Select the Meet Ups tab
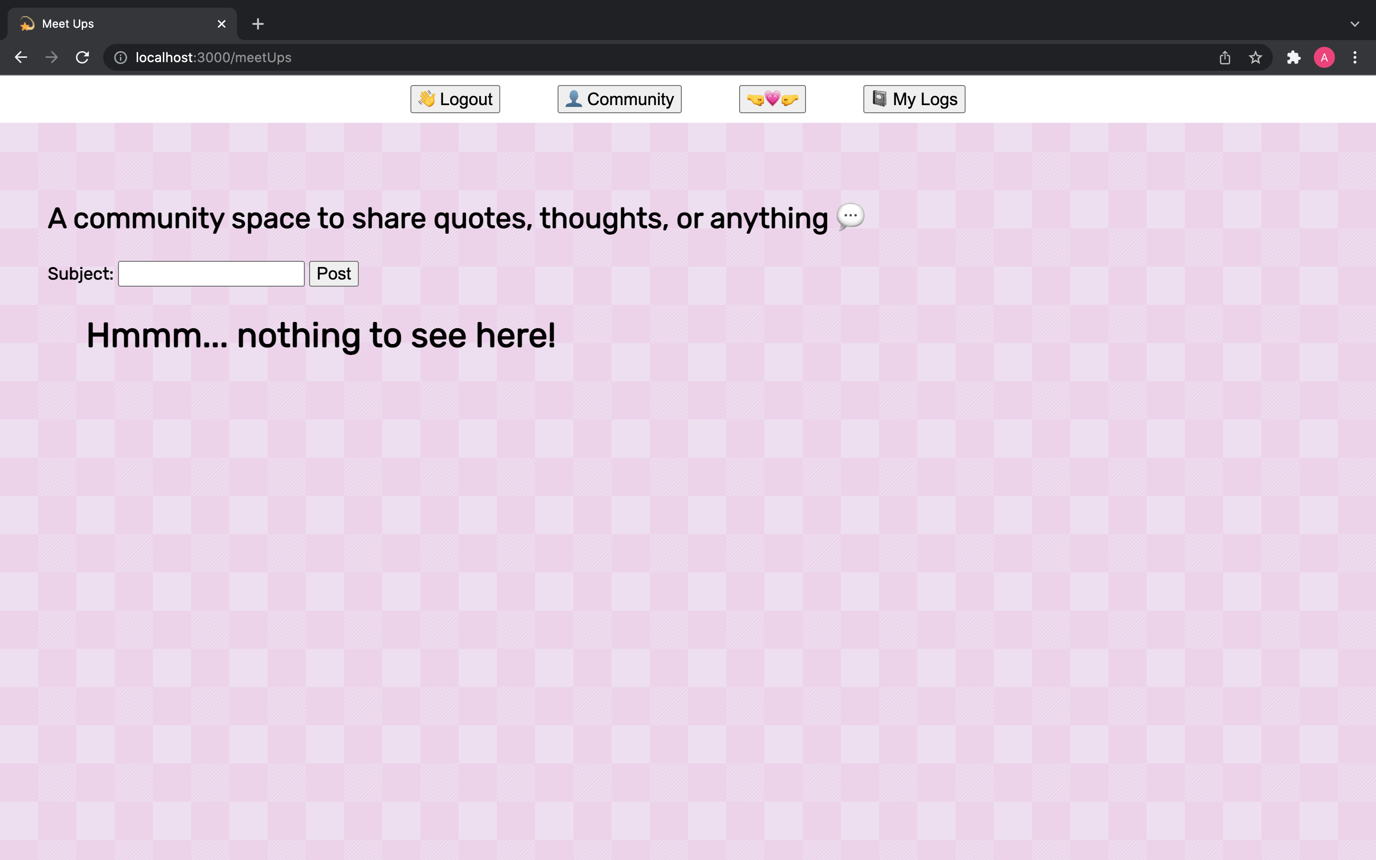Viewport: 1376px width, 860px height. click(114, 24)
